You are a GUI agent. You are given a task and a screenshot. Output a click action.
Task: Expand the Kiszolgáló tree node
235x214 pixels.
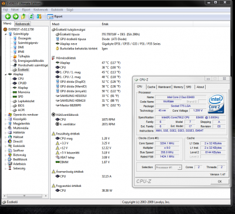pyautogui.click(x=6, y=119)
